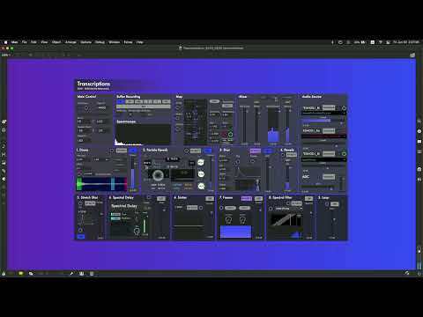Click the blue button in Stereo header
Image resolution: width=423 pixels, height=317 pixels.
click(x=133, y=151)
